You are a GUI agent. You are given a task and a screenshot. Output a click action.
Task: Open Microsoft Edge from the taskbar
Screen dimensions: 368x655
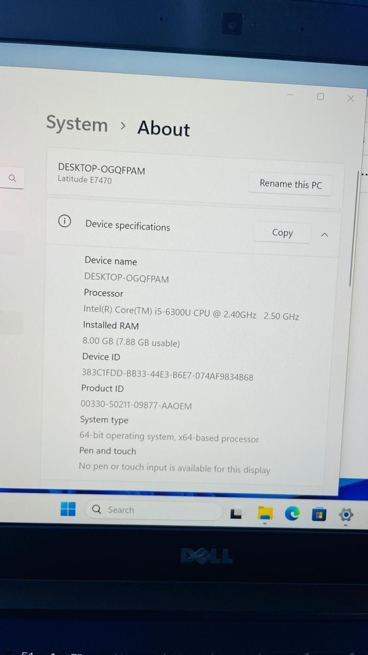(x=292, y=513)
